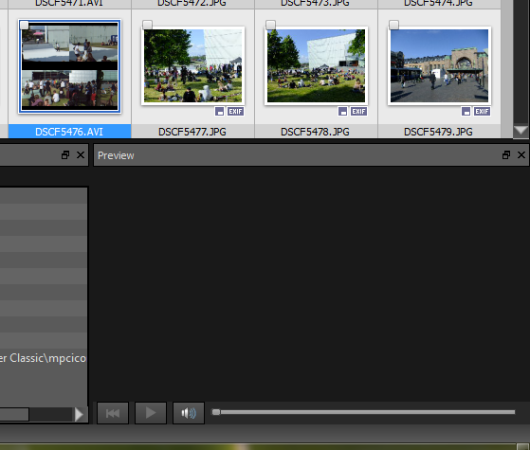Tick the checkbox on DSCF5476.AVI thumbnail

[24, 25]
